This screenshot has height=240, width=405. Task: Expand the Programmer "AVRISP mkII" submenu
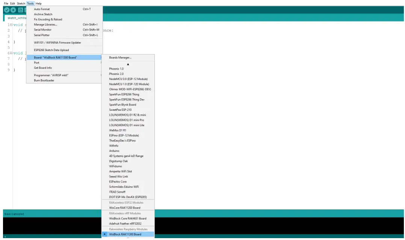pyautogui.click(x=64, y=75)
